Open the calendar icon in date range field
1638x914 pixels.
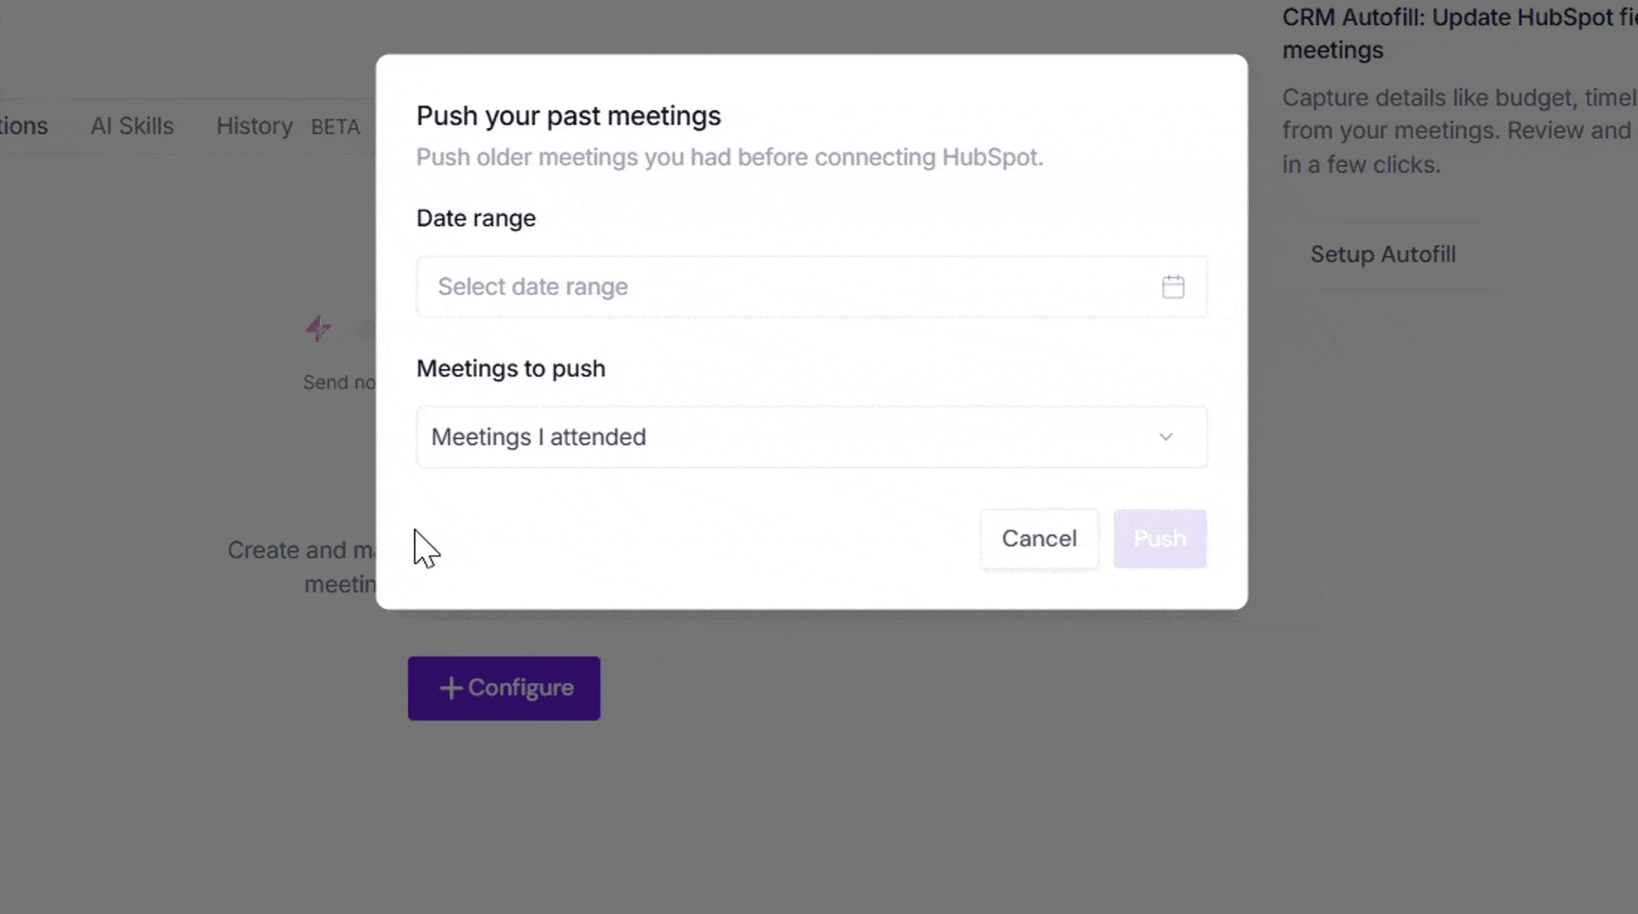(x=1173, y=286)
